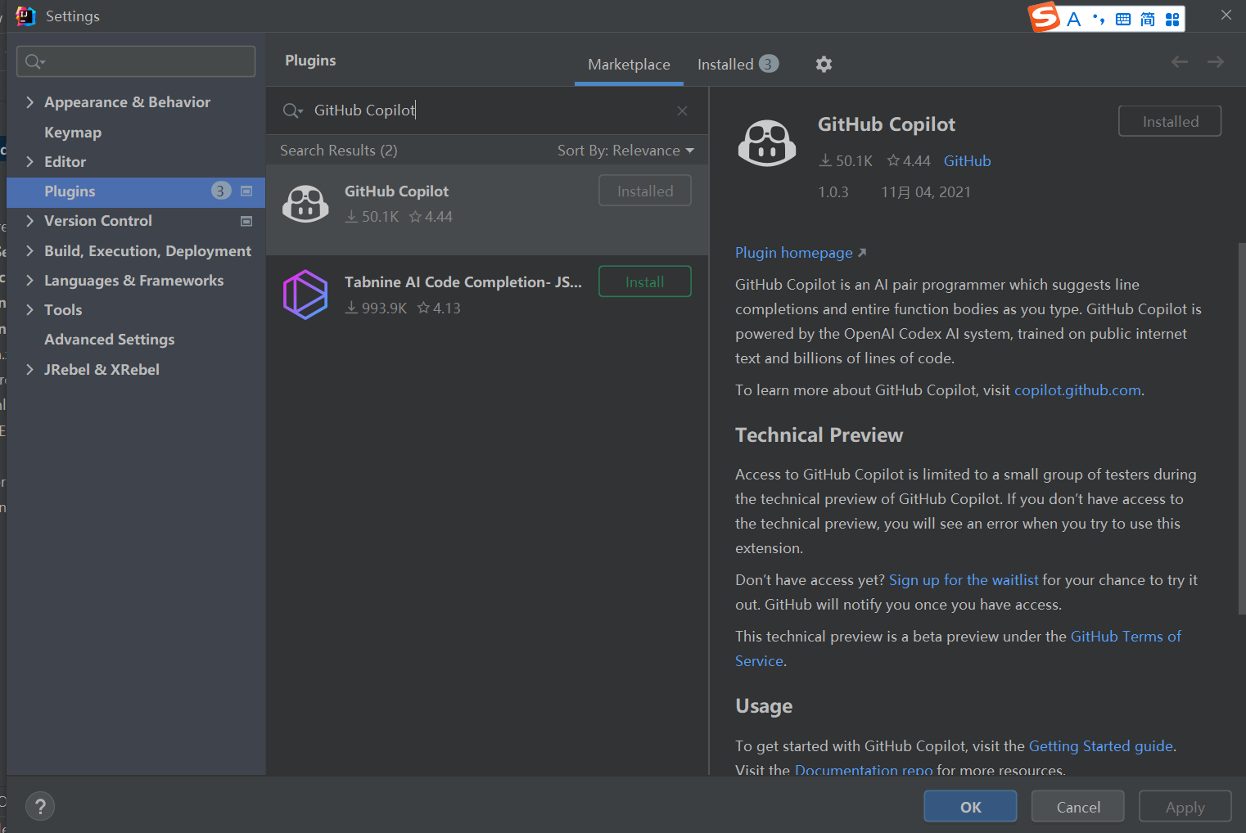
Task: Visit the copilot.github.com link
Action: pos(1077,390)
